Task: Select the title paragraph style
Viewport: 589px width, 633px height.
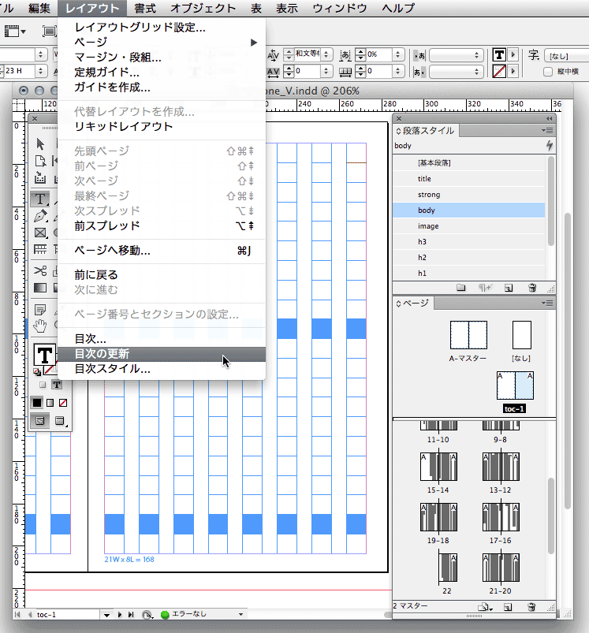Action: pyautogui.click(x=468, y=179)
